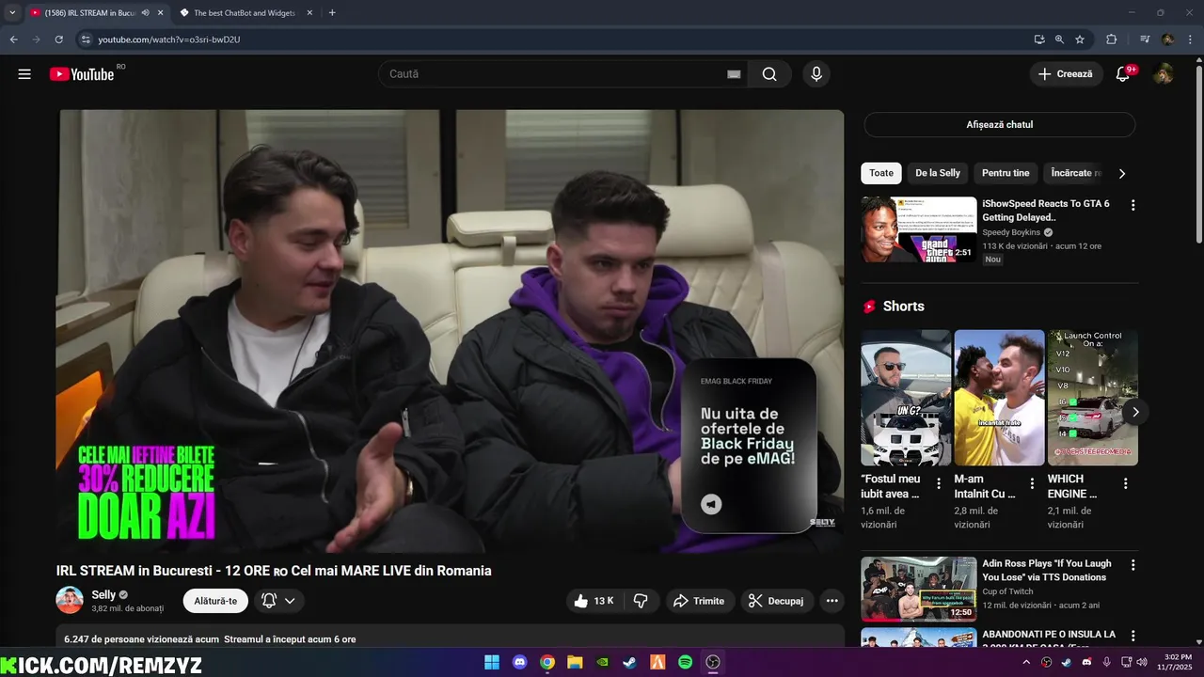Select the 'De la Selly' filter chip
Viewport: 1204px width, 677px height.
click(938, 173)
